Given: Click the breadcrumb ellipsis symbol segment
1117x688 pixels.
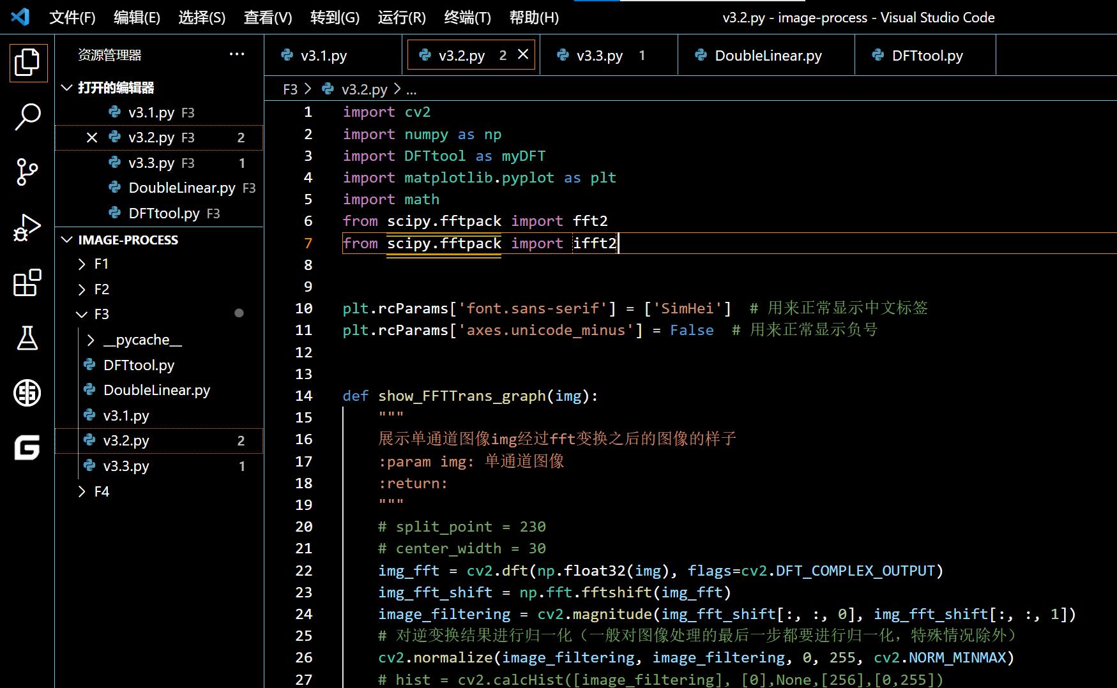Looking at the screenshot, I should click(x=411, y=89).
